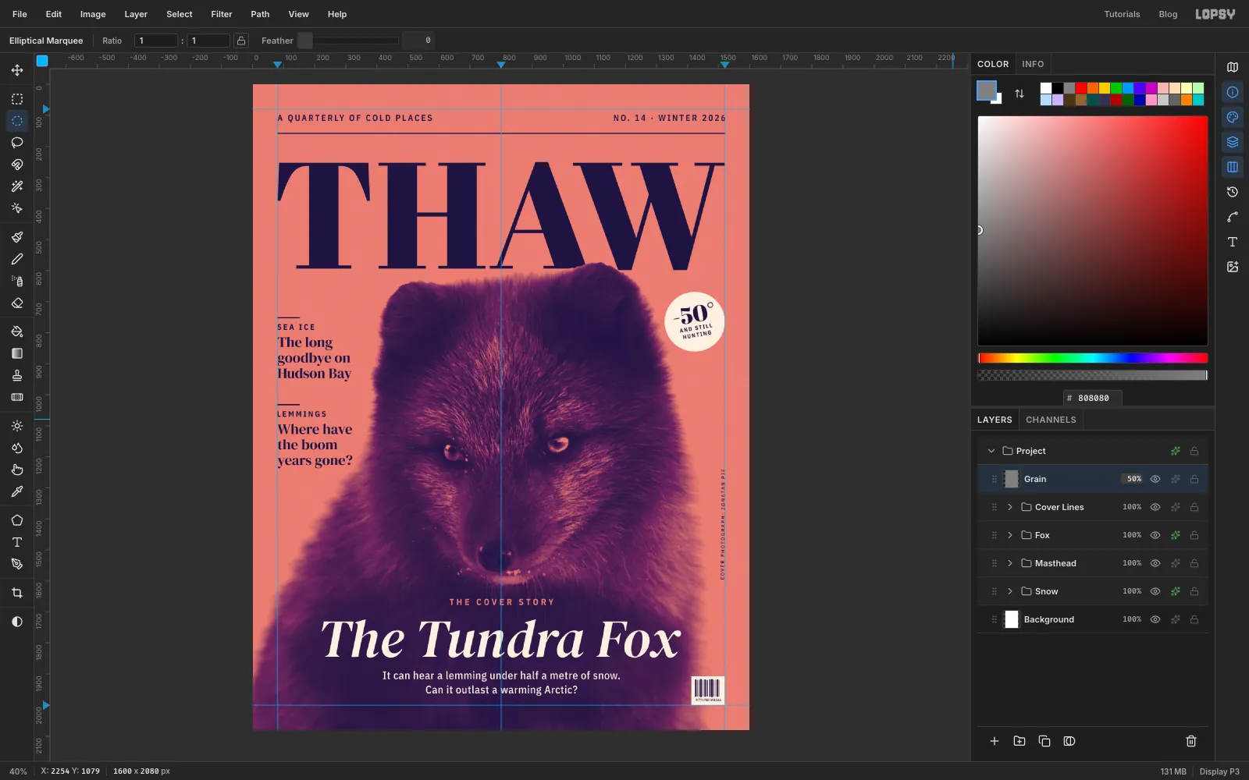Expand the Fox group
The width and height of the screenshot is (1249, 780).
tap(1010, 535)
